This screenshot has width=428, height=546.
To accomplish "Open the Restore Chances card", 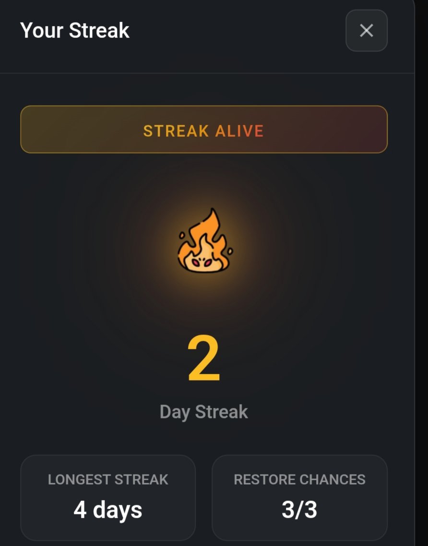I will click(299, 498).
